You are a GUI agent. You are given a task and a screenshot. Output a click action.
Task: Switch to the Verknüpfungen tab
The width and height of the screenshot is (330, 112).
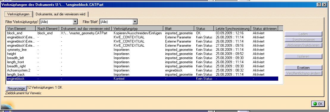18,14
